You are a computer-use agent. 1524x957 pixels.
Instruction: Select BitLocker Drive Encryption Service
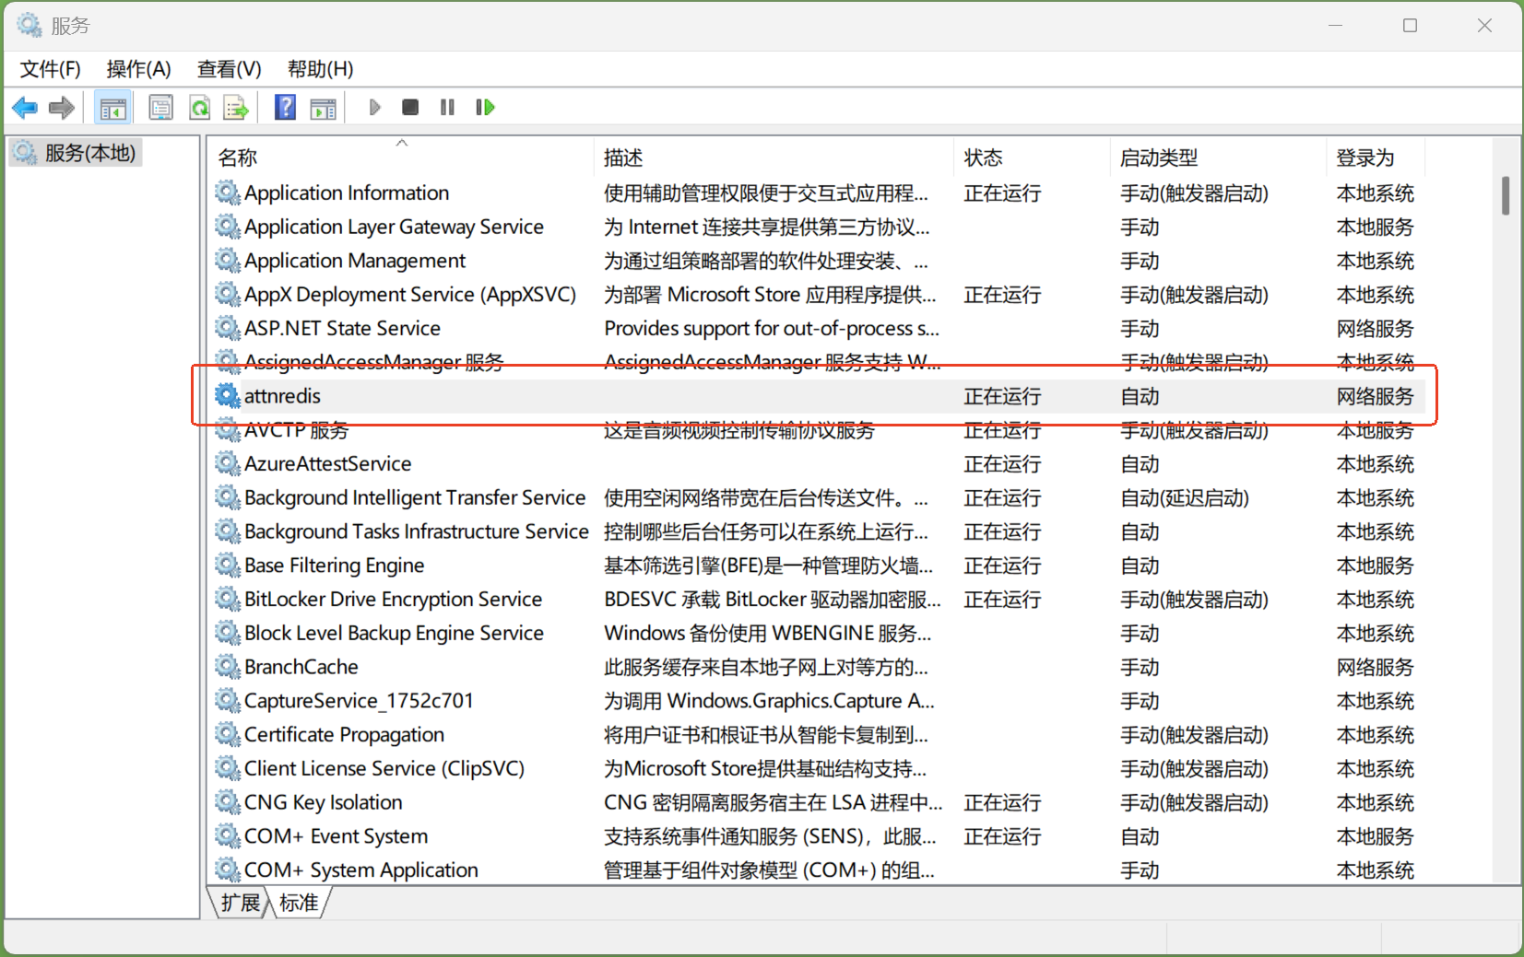[x=393, y=599]
